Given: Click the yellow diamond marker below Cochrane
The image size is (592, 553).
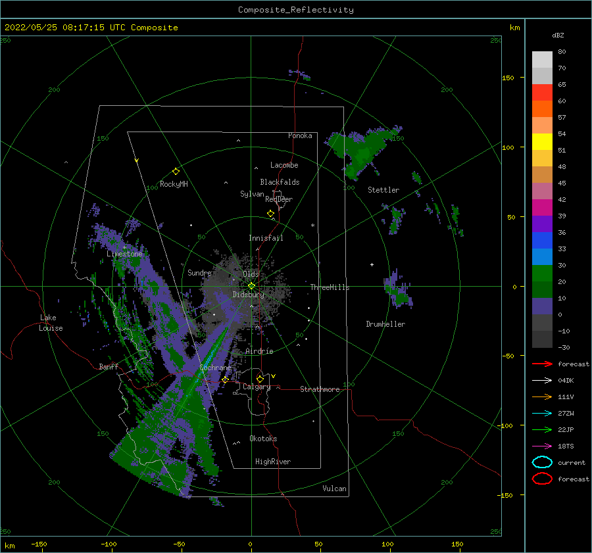Looking at the screenshot, I should [226, 380].
